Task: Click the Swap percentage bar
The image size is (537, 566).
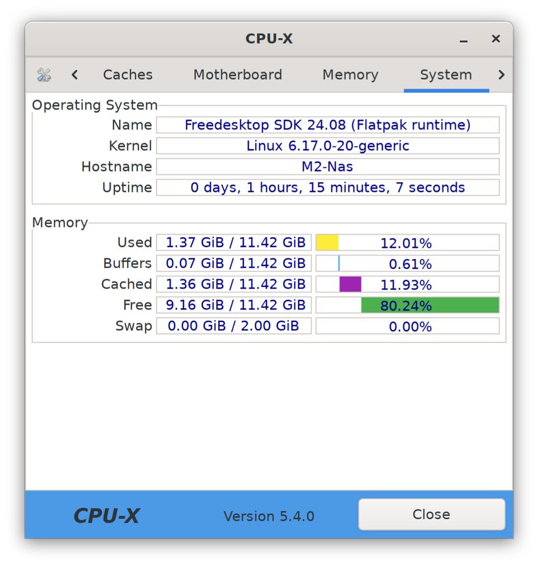Action: (408, 326)
